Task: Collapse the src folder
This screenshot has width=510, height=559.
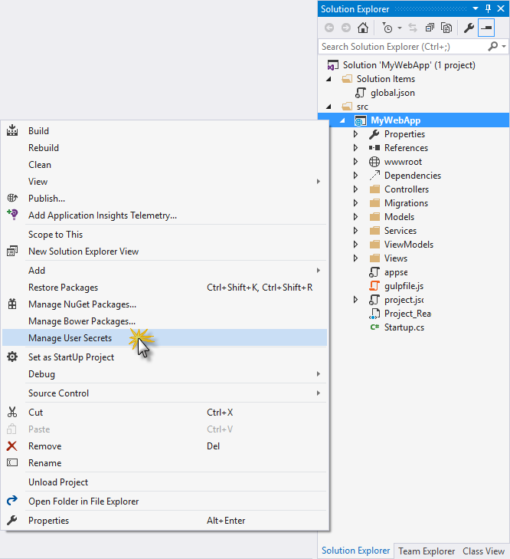Action: click(329, 107)
